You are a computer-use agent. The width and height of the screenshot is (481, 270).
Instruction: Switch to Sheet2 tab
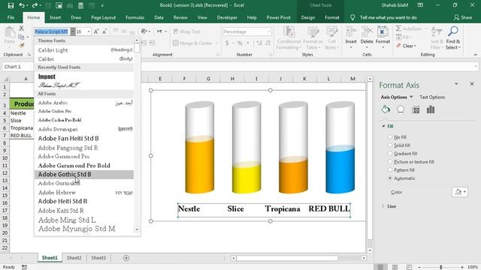click(x=74, y=258)
